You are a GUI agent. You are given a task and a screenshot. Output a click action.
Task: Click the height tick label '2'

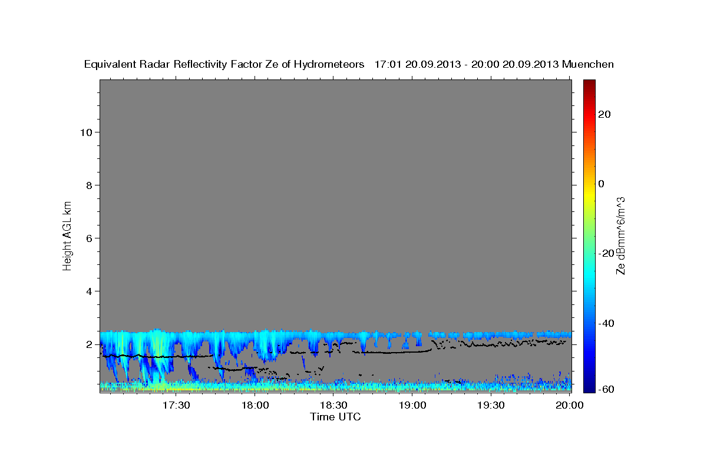pos(88,344)
